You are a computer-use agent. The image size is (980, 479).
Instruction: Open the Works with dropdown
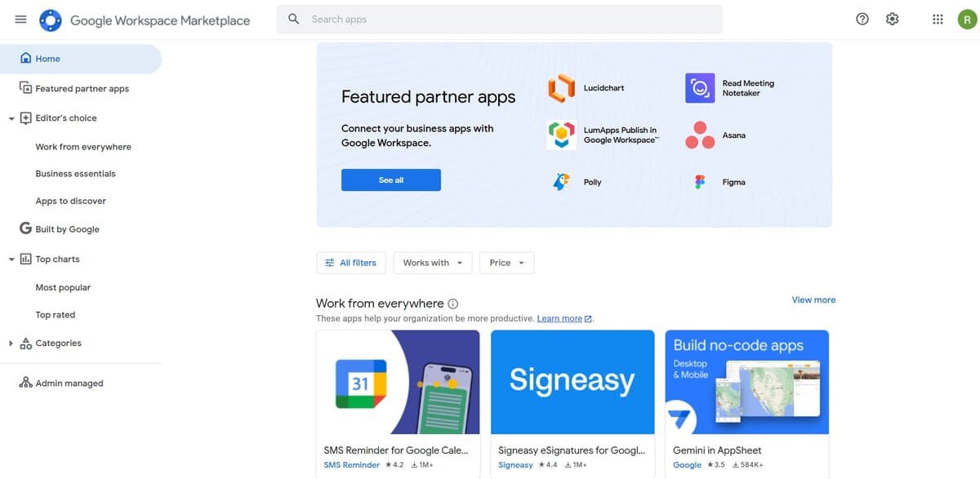433,263
